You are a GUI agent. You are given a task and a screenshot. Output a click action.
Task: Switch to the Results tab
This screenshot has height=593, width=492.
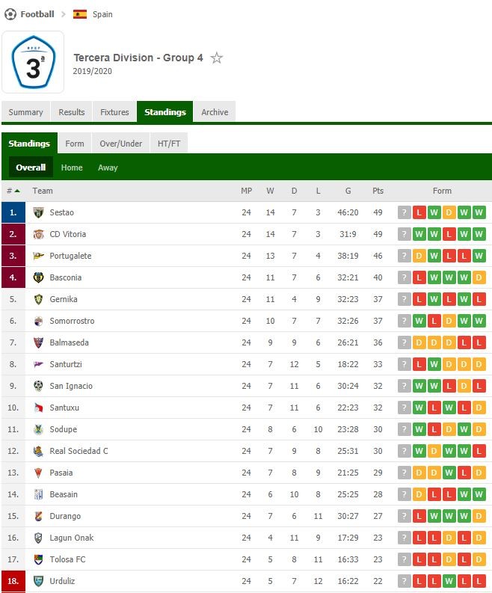[72, 112]
